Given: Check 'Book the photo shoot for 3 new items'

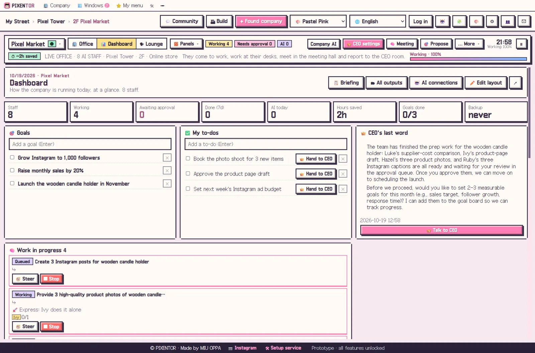Looking at the screenshot, I should [x=188, y=158].
